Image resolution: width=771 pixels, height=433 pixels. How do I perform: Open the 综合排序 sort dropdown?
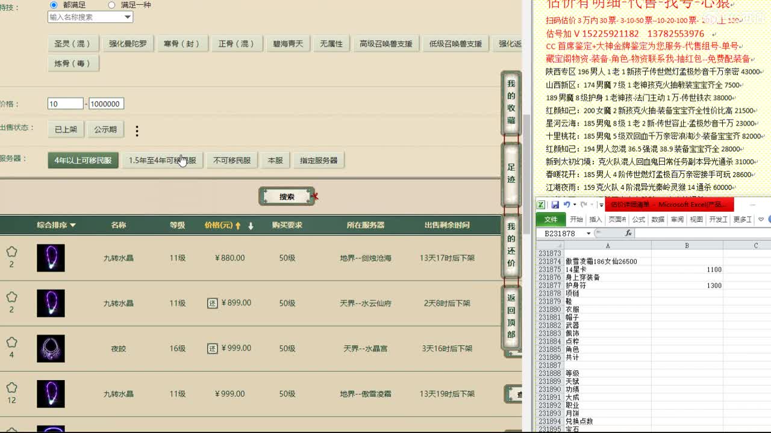[x=56, y=226]
